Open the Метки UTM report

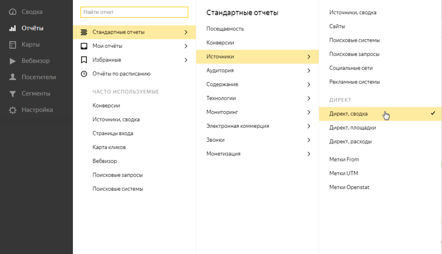click(344, 173)
